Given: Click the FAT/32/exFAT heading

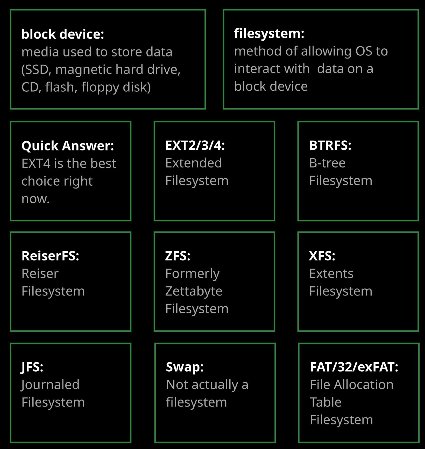Looking at the screenshot, I should tap(354, 367).
